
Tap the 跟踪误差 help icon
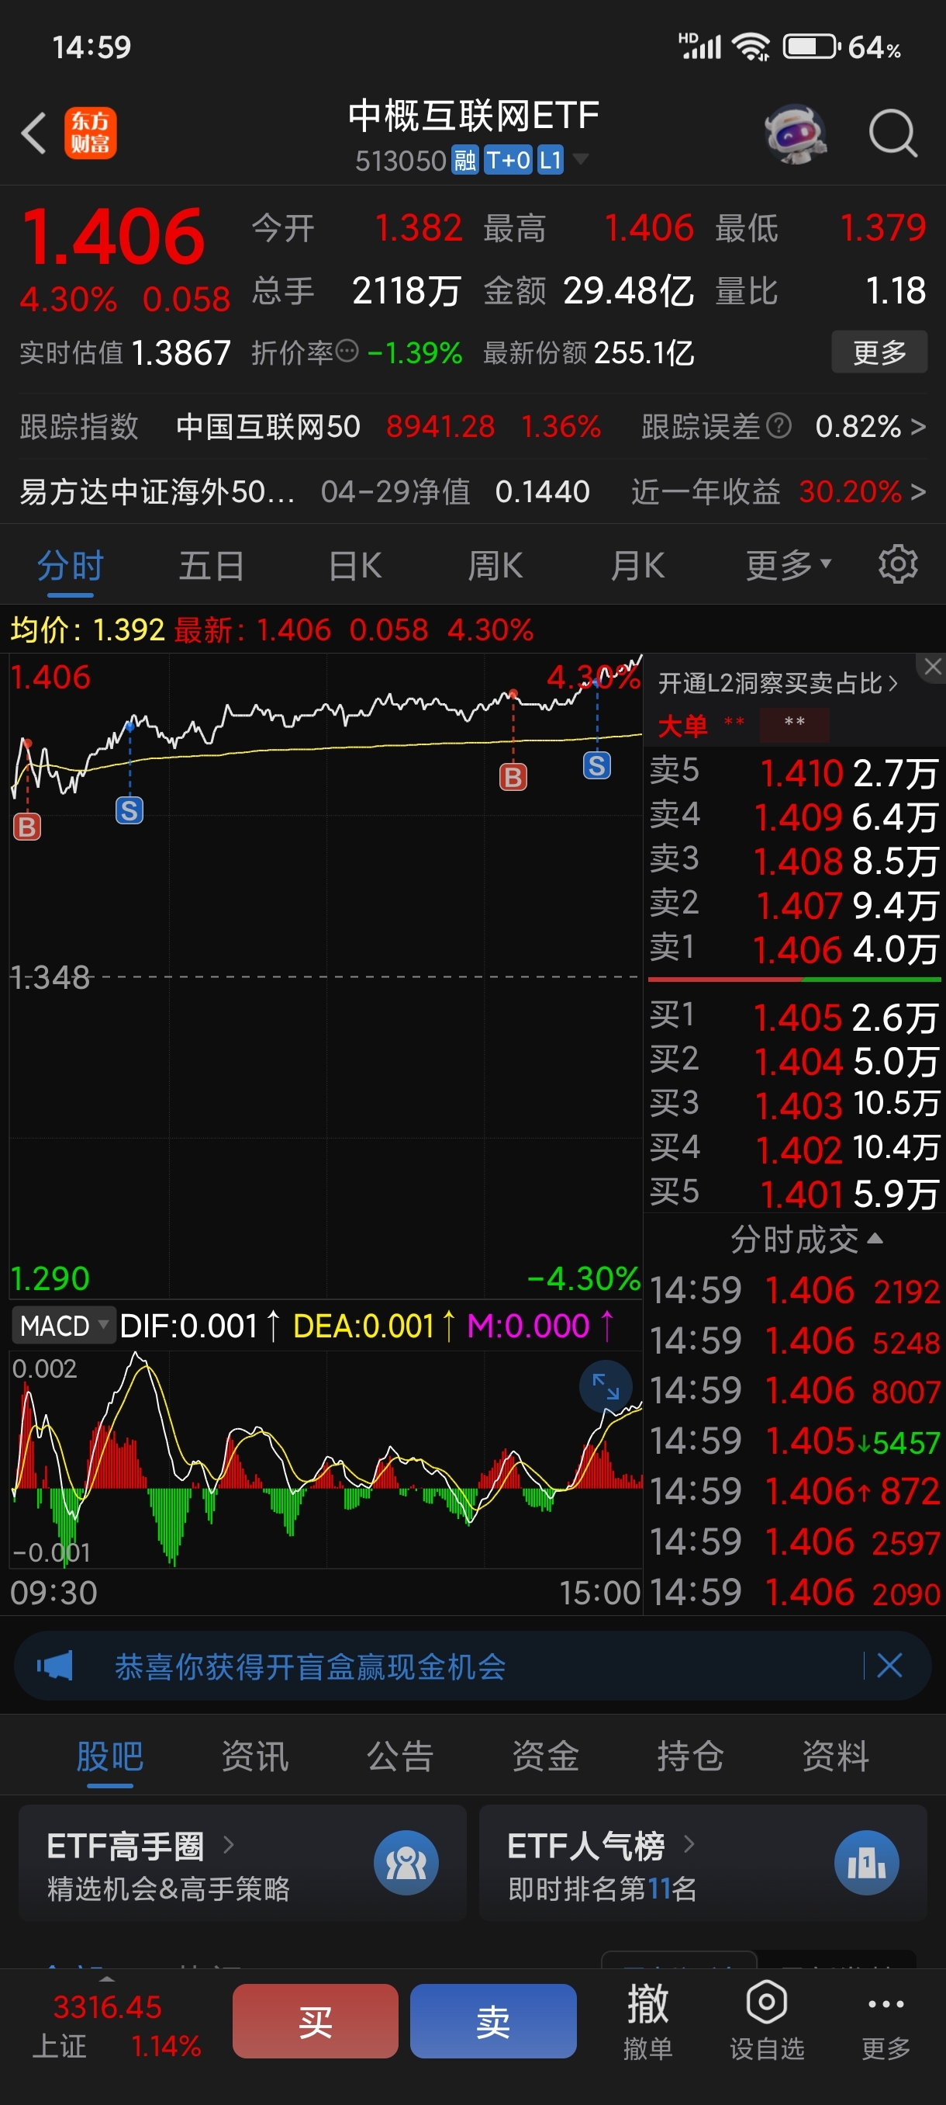779,426
